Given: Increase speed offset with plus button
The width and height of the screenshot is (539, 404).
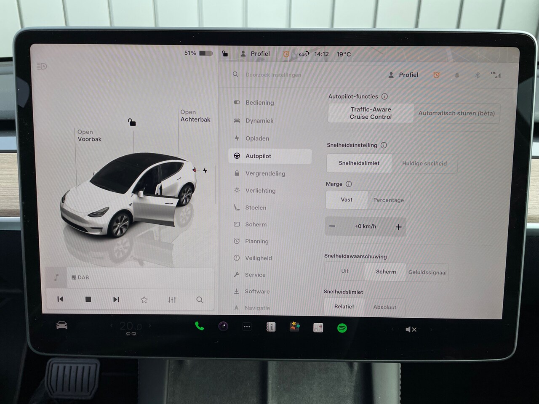Looking at the screenshot, I should (398, 227).
